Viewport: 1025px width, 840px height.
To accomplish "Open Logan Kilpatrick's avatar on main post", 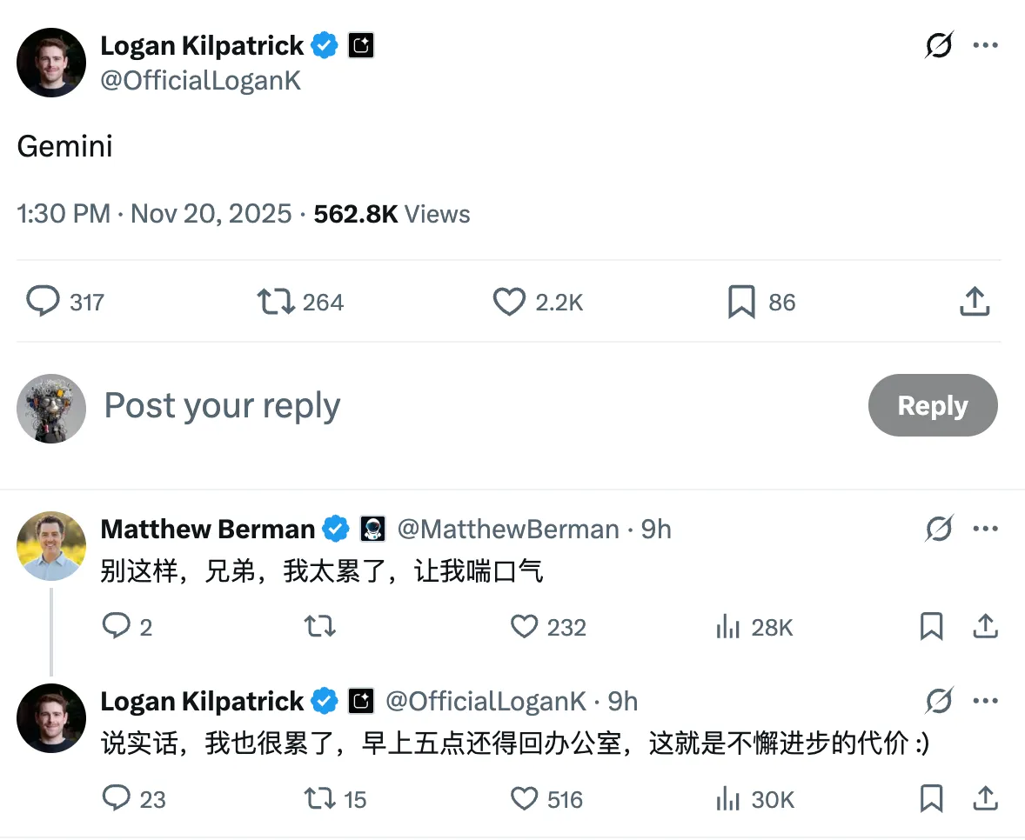I will (x=51, y=63).
